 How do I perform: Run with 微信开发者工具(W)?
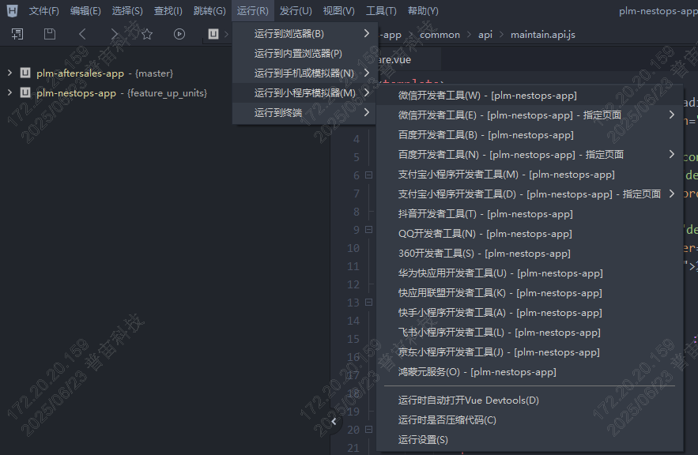click(x=530, y=95)
